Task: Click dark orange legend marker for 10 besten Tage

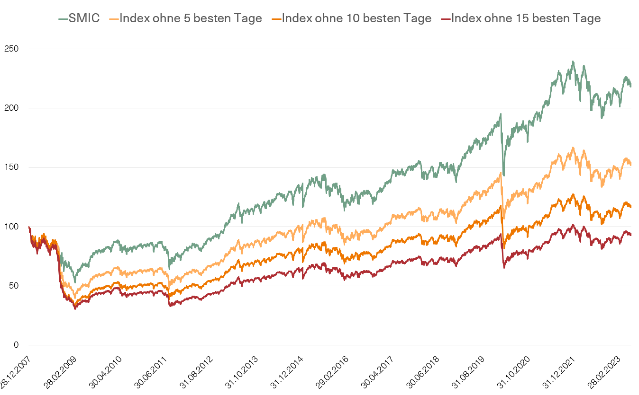Action: tap(276, 19)
